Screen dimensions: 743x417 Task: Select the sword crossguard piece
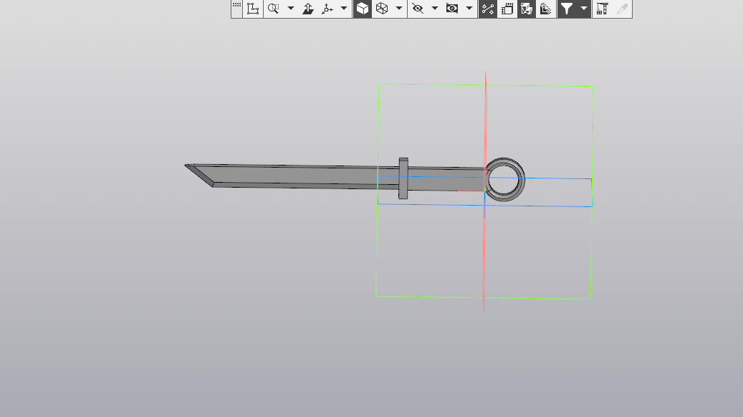pos(403,178)
